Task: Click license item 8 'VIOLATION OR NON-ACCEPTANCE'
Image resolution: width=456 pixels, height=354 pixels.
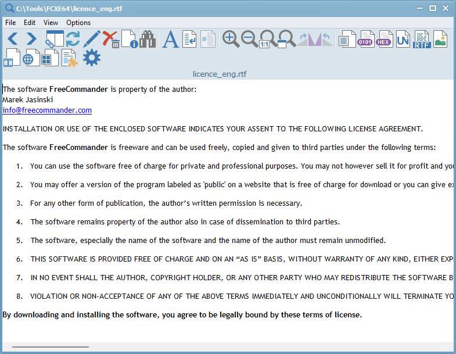Action: pyautogui.click(x=242, y=296)
